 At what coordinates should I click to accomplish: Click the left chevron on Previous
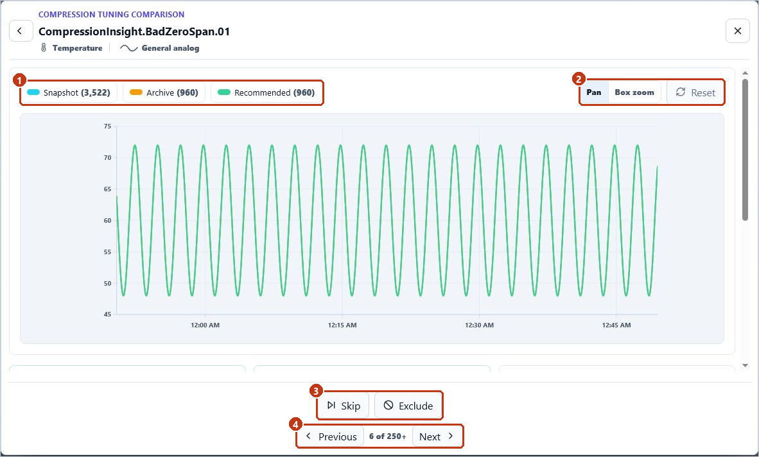tap(308, 436)
